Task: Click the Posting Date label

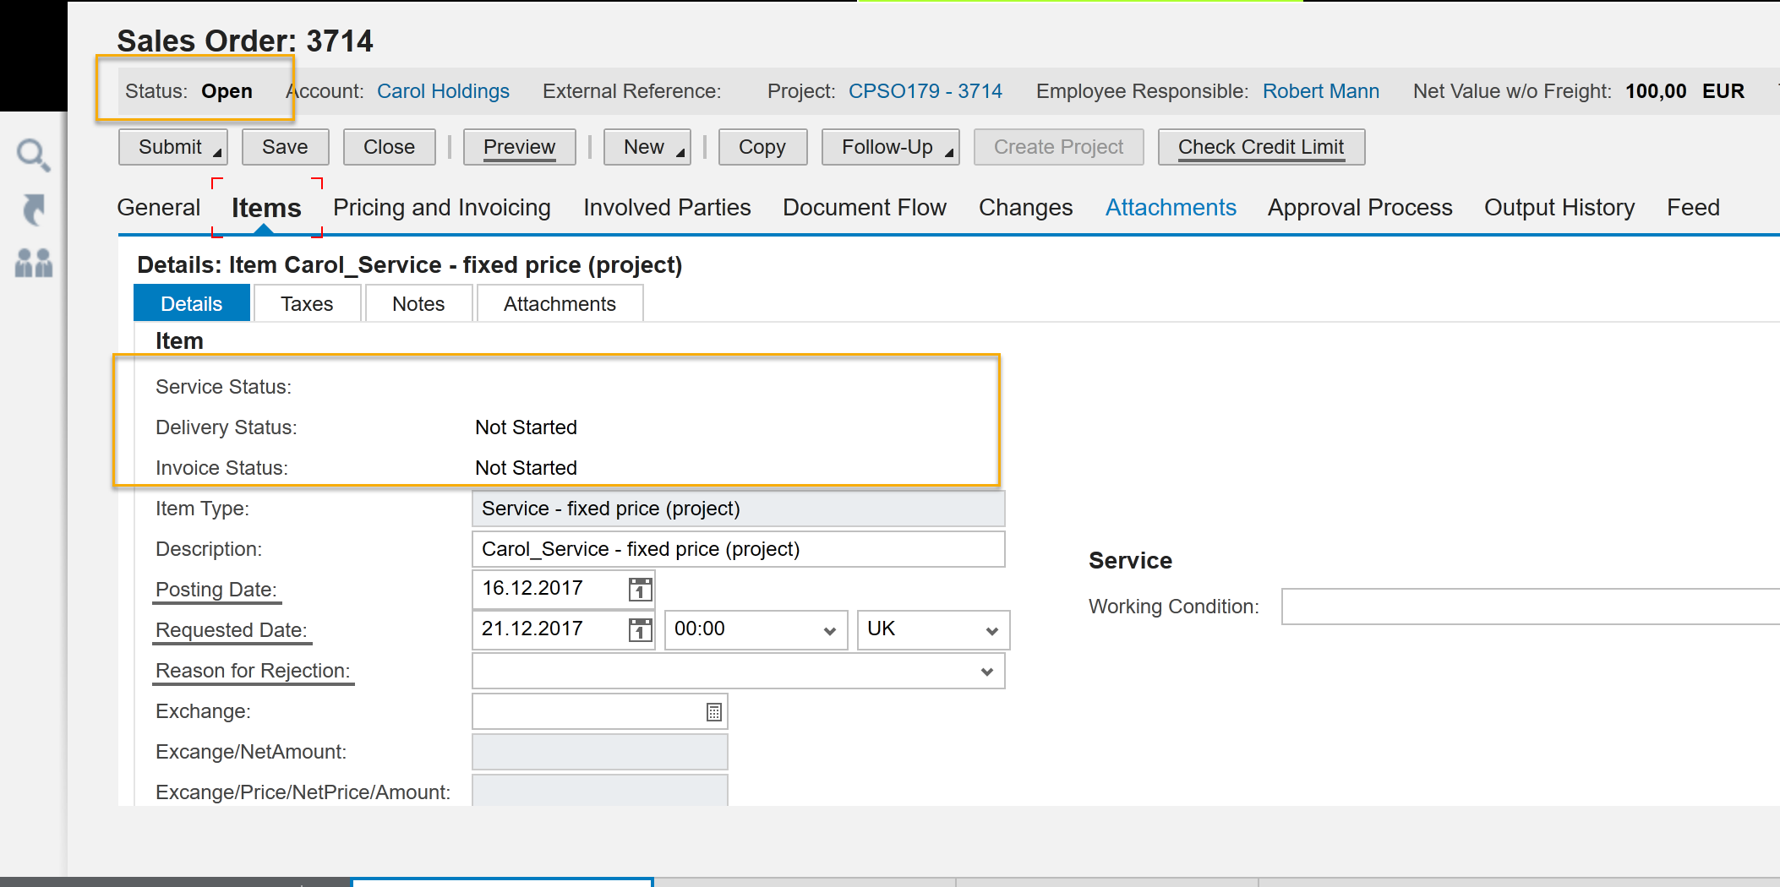Action: coord(216,590)
